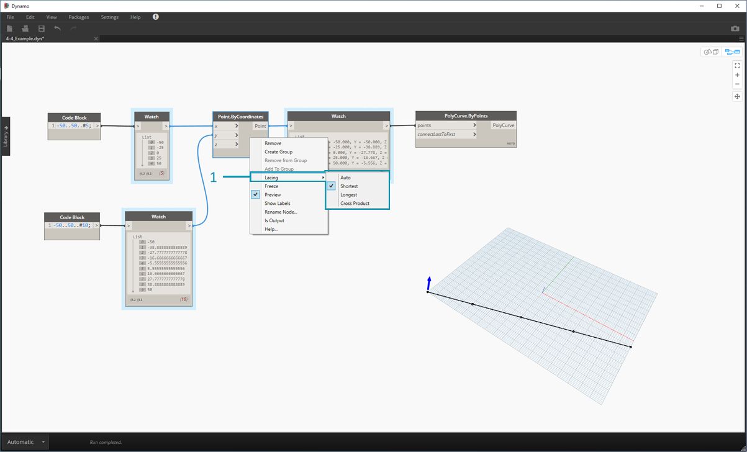Zoom in using the plus icon
The width and height of the screenshot is (747, 452).
[737, 75]
